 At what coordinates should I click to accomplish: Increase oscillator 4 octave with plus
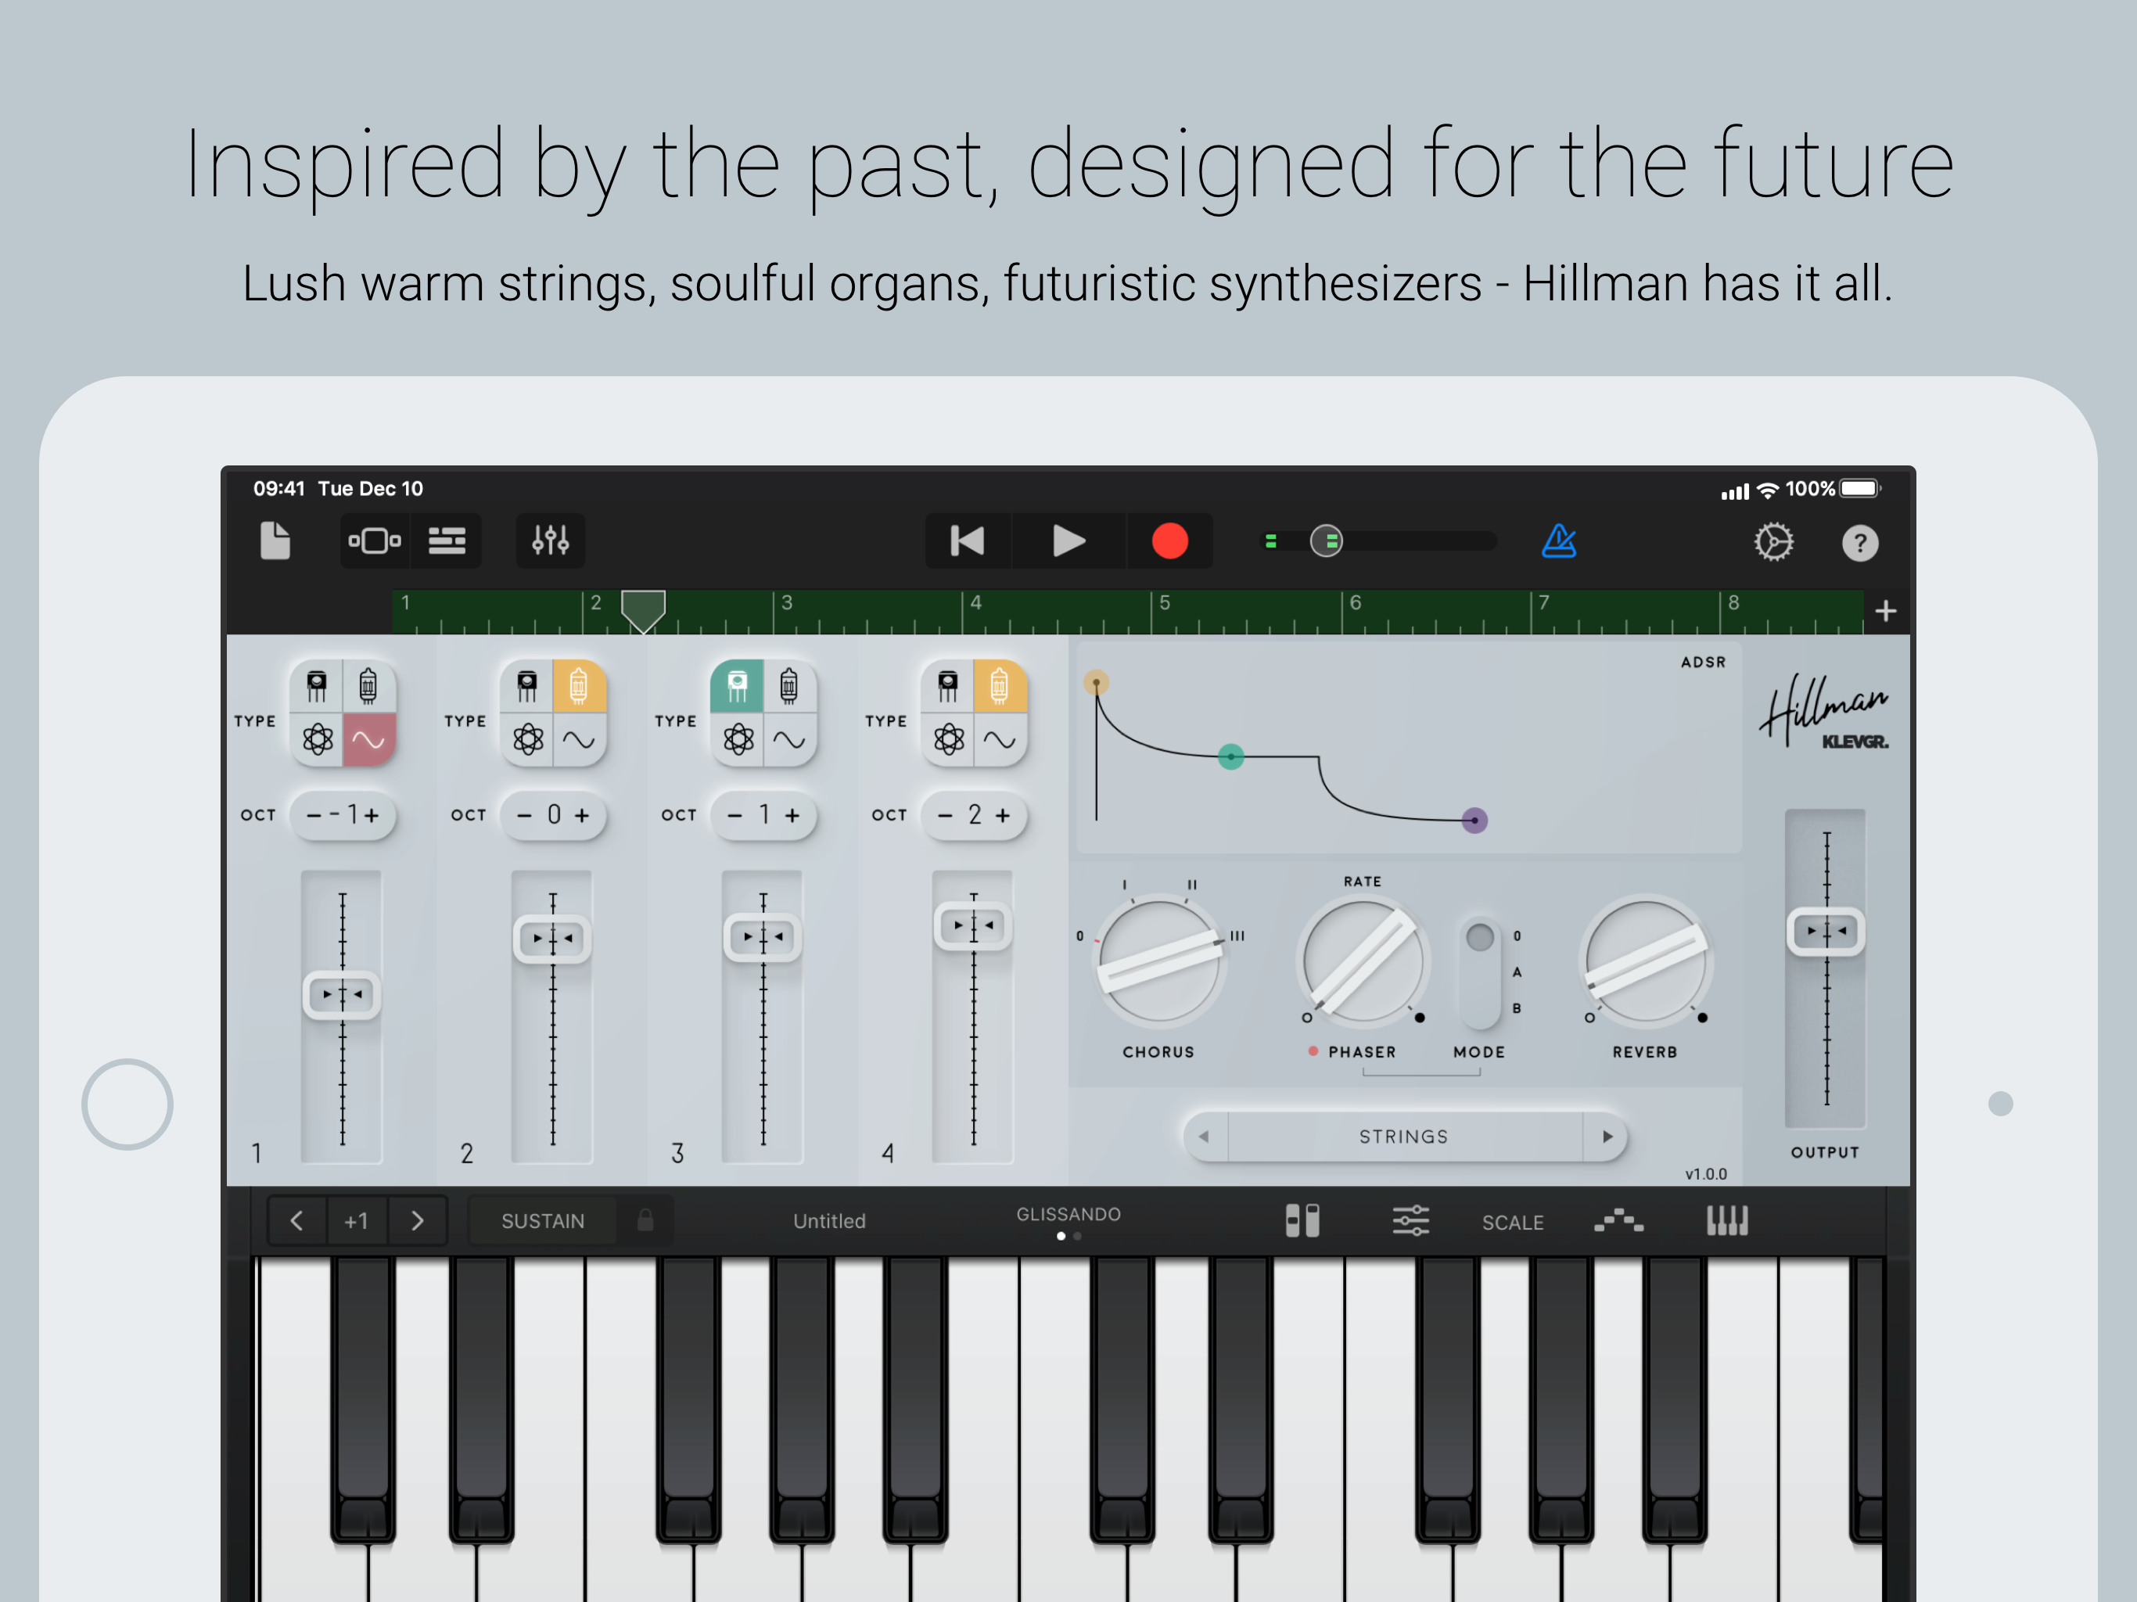tap(1003, 816)
